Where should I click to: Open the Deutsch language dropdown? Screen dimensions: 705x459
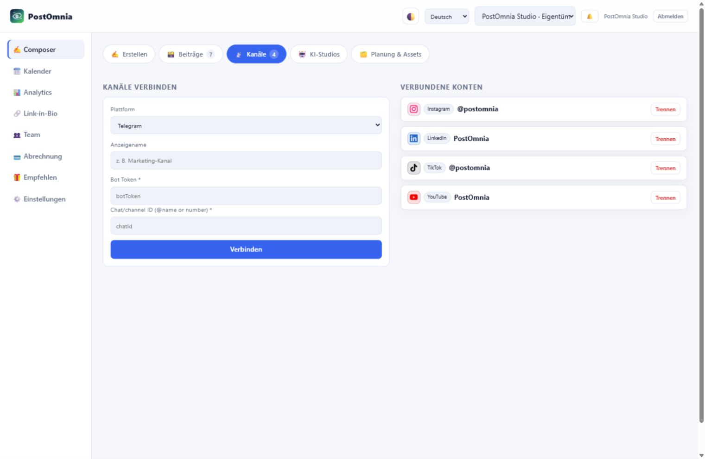447,17
